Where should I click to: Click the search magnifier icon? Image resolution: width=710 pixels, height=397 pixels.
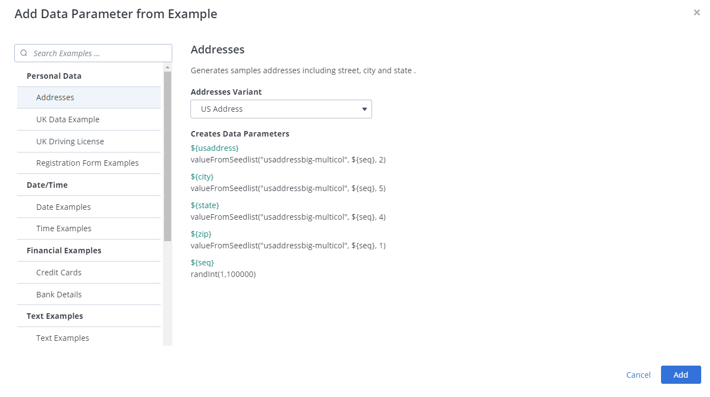coord(24,53)
